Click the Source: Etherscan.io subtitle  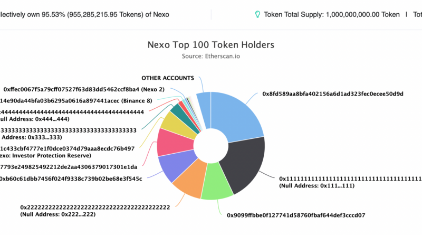[210, 55]
